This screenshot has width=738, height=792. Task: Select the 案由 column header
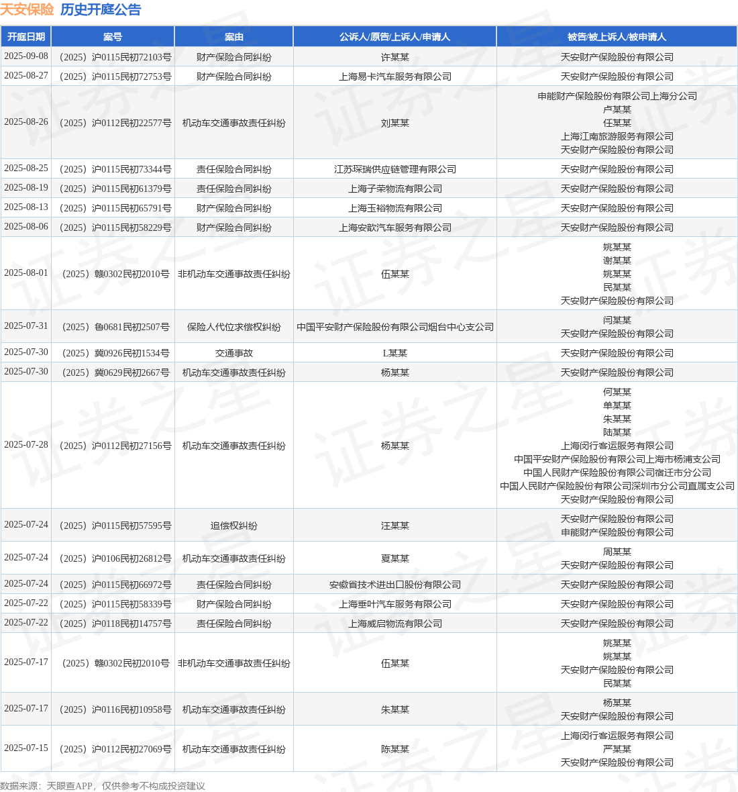point(233,37)
